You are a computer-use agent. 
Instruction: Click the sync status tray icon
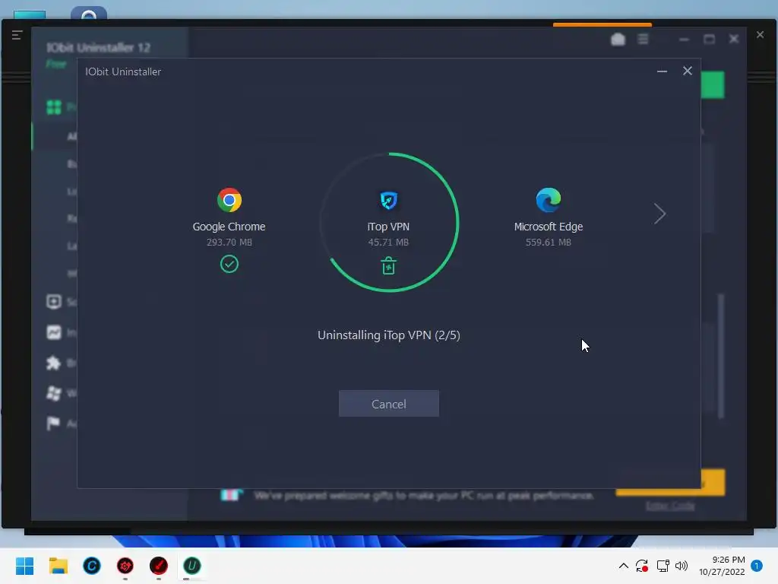pos(641,566)
